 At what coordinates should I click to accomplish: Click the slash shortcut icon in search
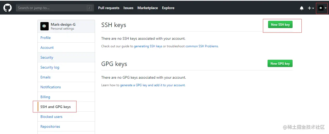90,8
